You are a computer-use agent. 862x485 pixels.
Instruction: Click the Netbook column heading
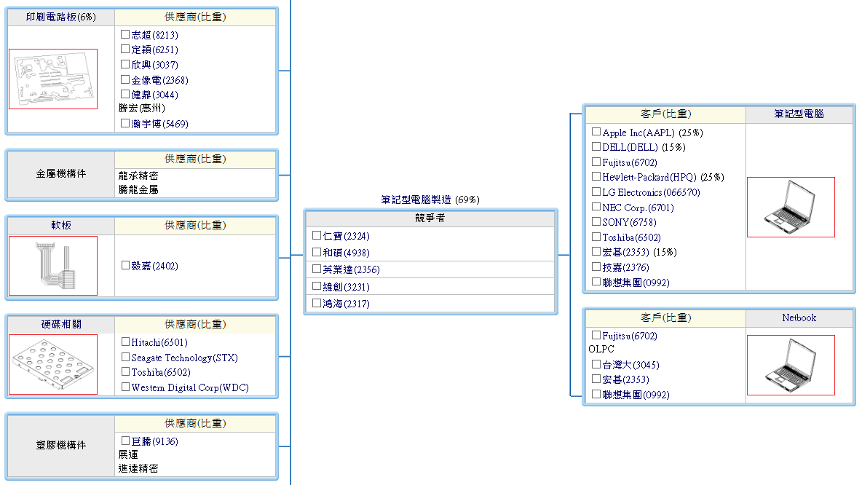coord(799,318)
